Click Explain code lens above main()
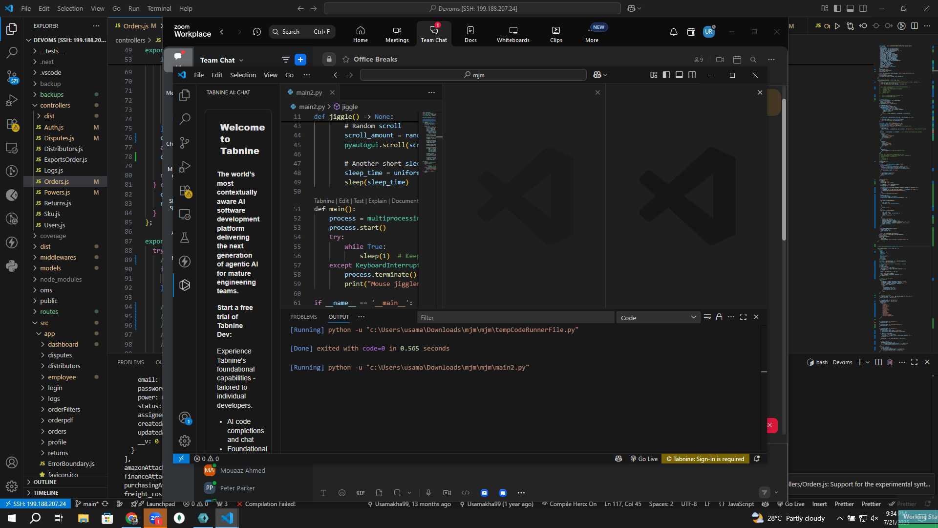Viewport: 938px width, 528px height. pos(377,201)
